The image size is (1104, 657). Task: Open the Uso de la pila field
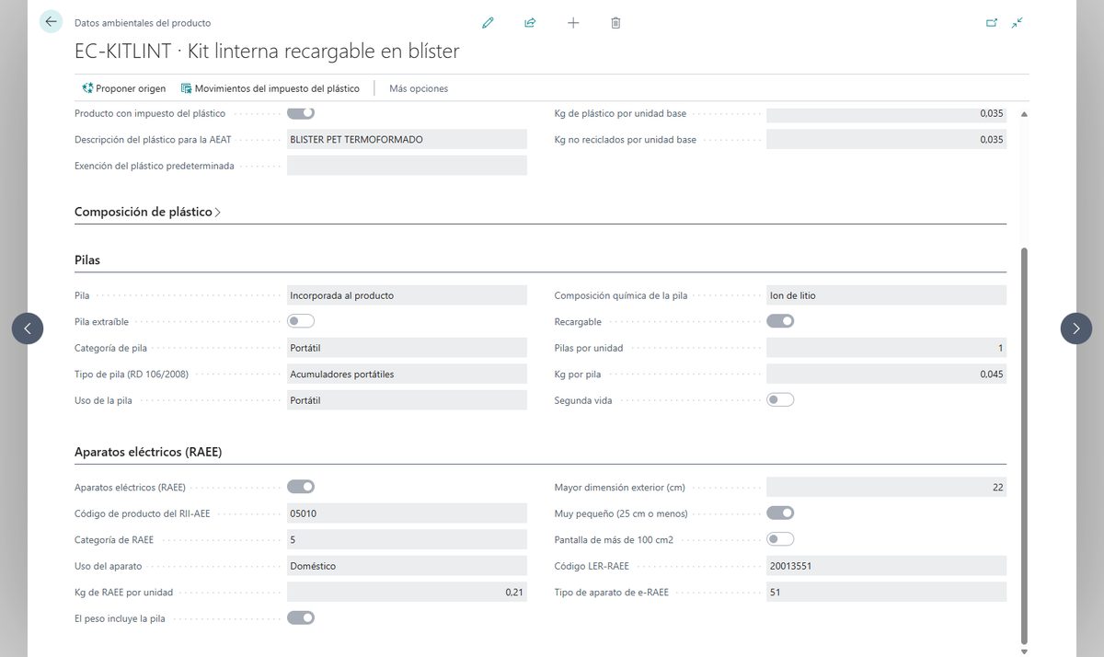[407, 400]
